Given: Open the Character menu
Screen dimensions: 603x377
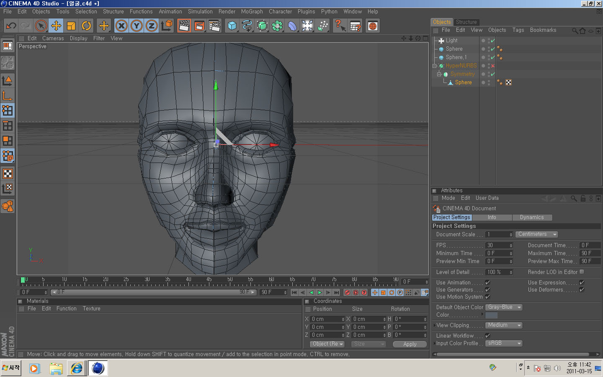Looking at the screenshot, I should [x=280, y=12].
